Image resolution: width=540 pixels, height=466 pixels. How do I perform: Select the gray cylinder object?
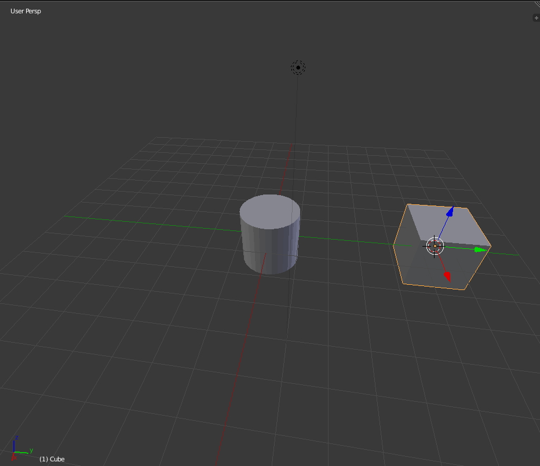pos(270,234)
